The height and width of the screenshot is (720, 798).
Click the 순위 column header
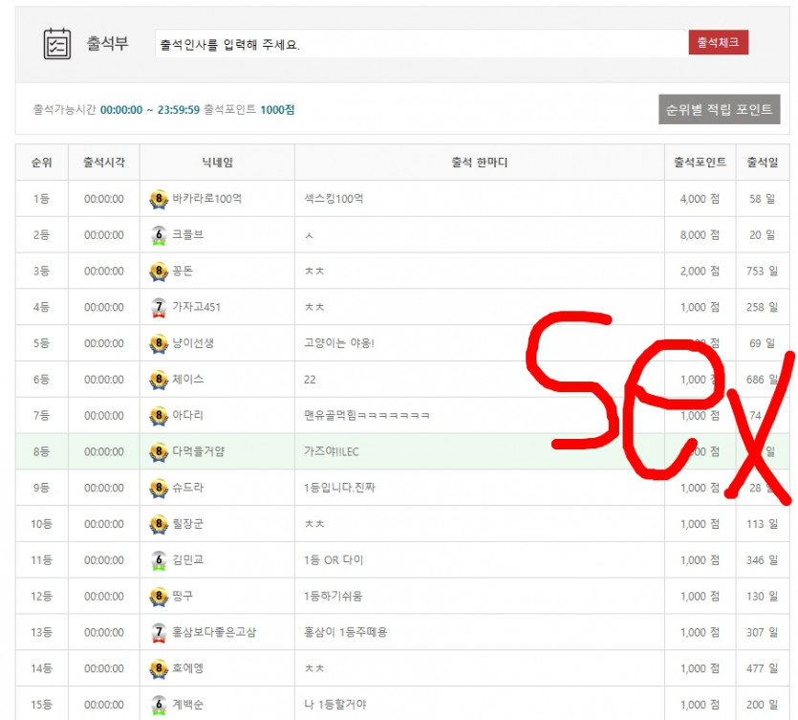[x=41, y=163]
